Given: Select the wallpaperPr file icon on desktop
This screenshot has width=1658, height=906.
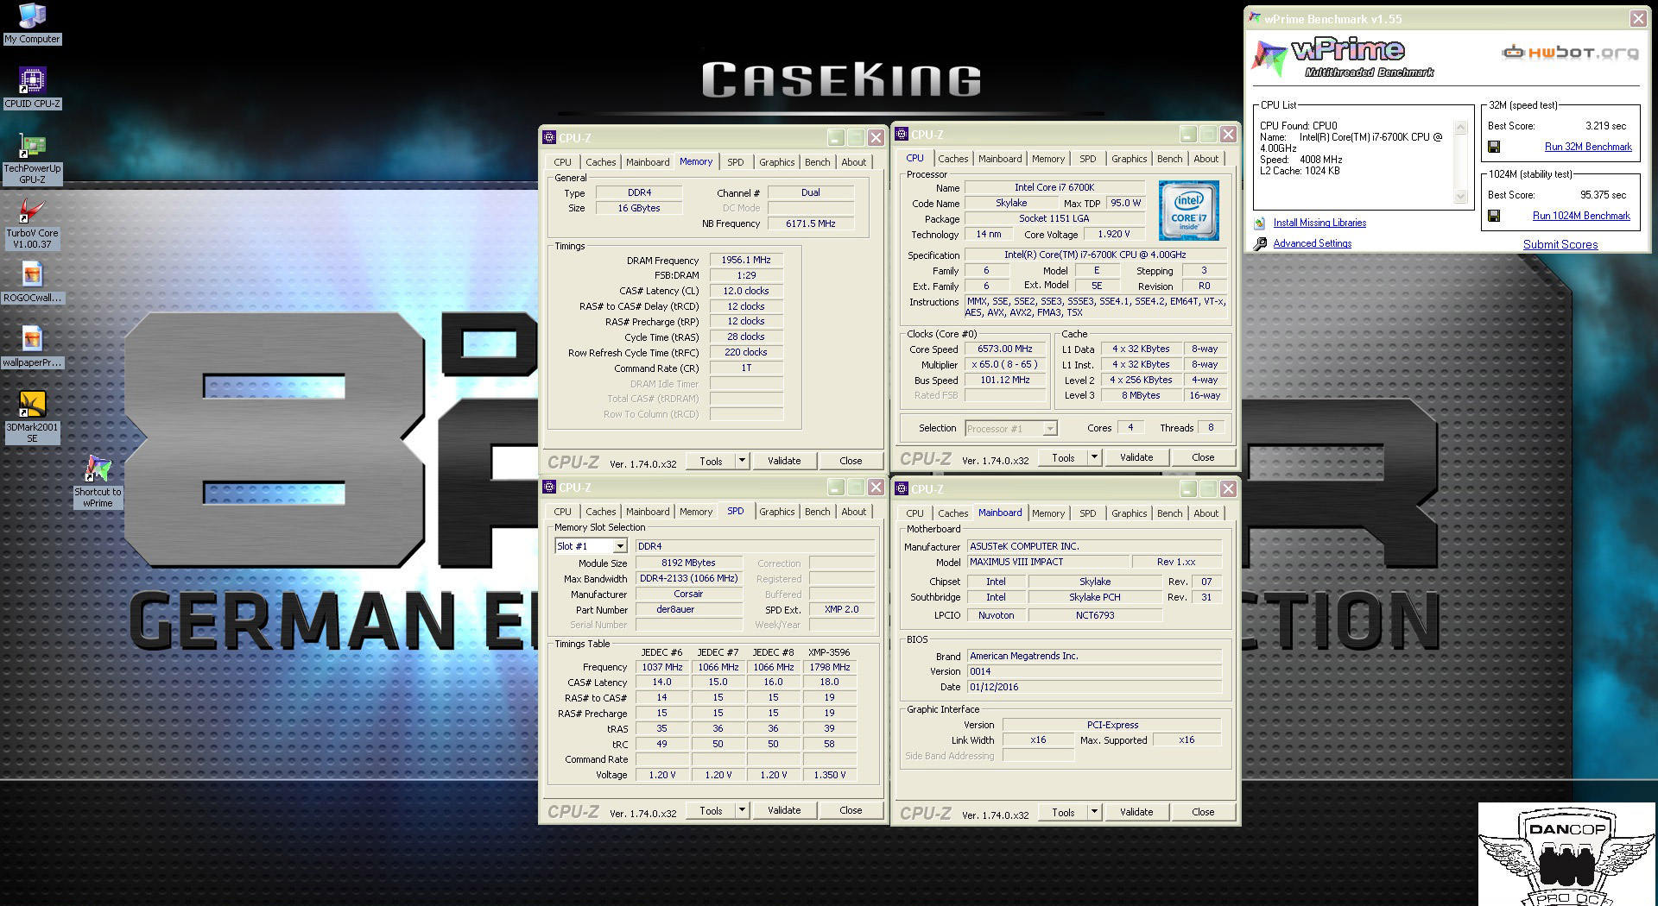Looking at the screenshot, I should click(x=32, y=348).
